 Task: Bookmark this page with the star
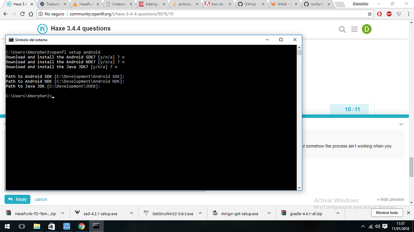click(370, 14)
